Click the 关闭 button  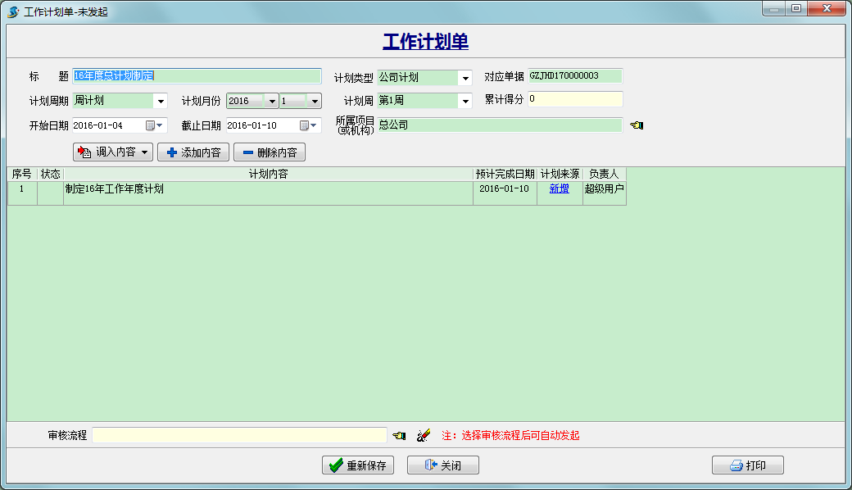443,465
